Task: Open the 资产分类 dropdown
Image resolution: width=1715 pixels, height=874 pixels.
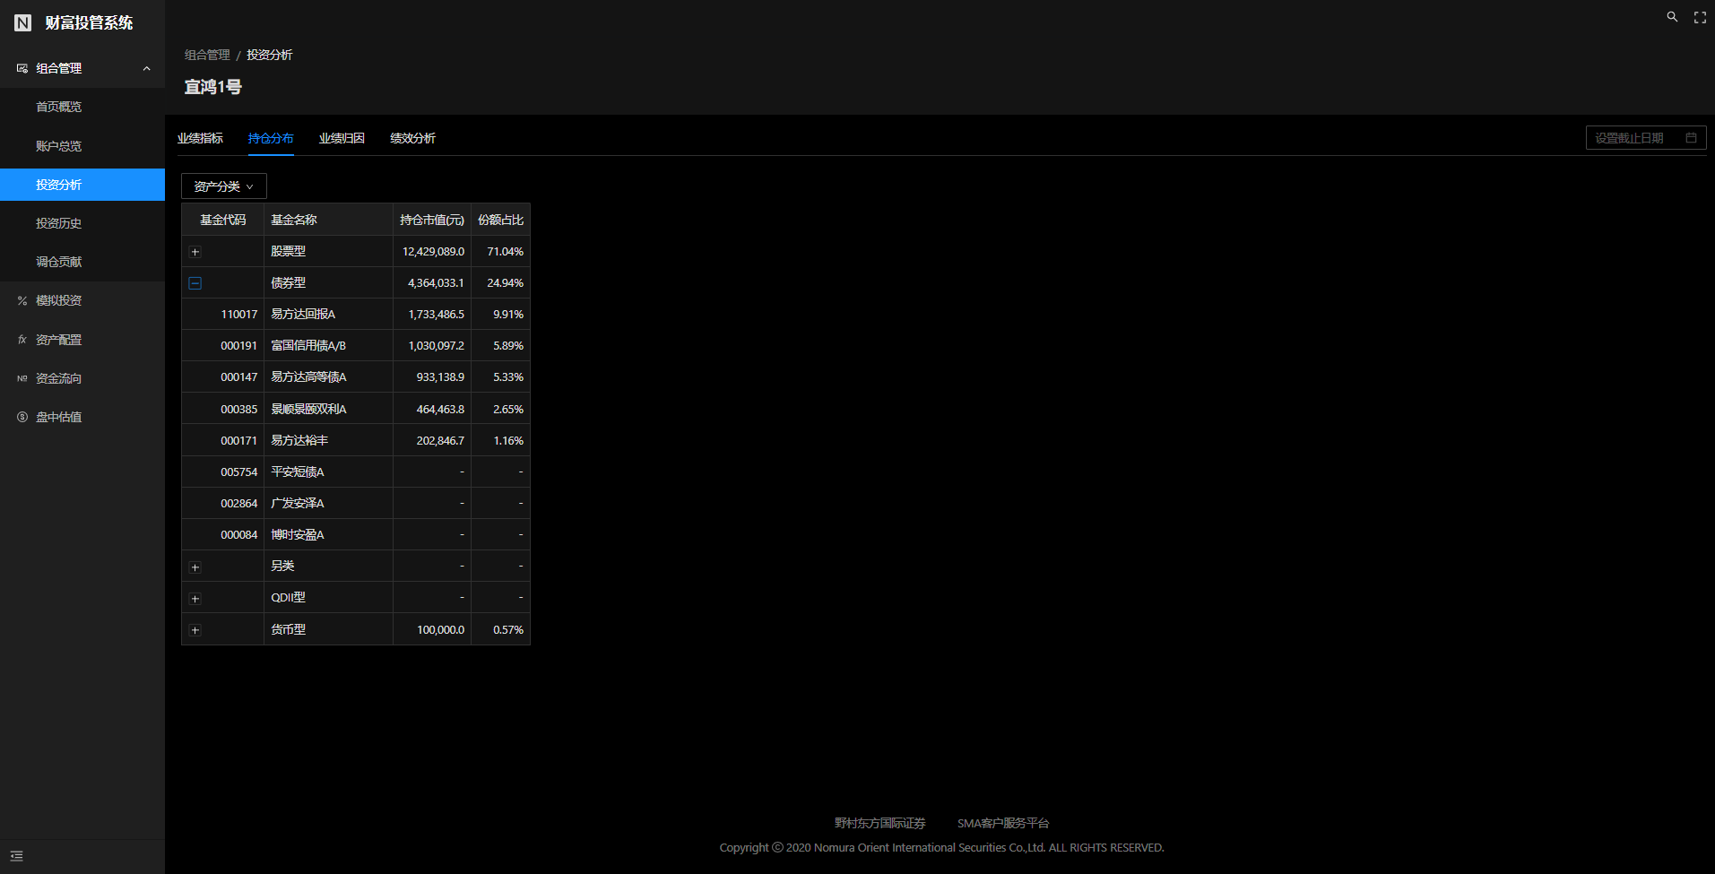Action: click(x=224, y=186)
